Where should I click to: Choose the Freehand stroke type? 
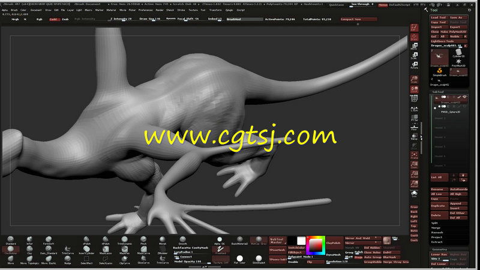coord(220,250)
